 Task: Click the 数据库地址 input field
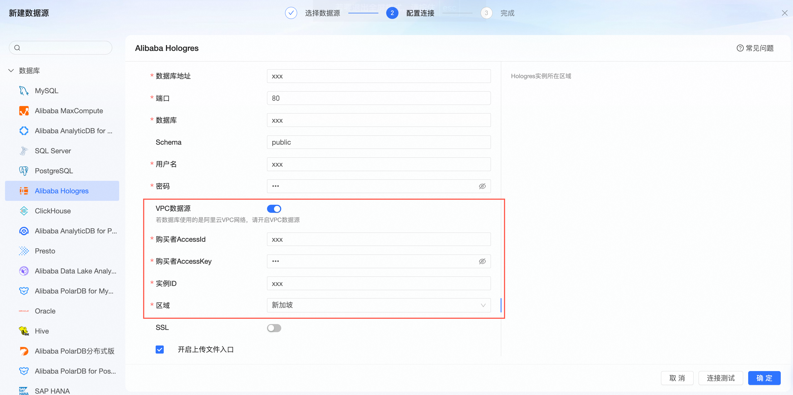[379, 76]
